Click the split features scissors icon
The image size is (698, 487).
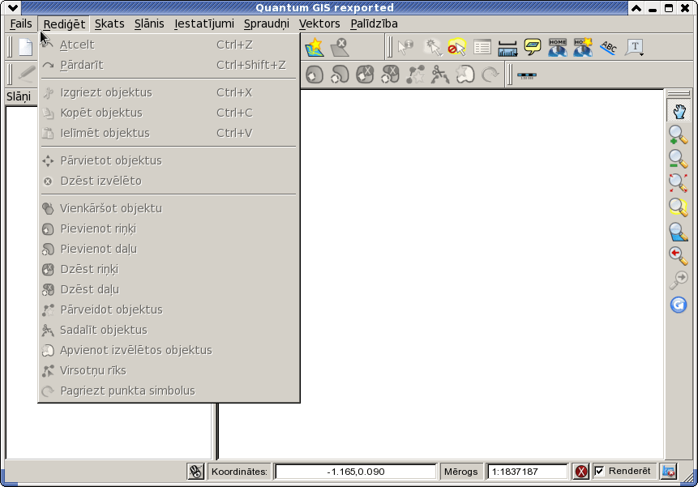click(440, 75)
